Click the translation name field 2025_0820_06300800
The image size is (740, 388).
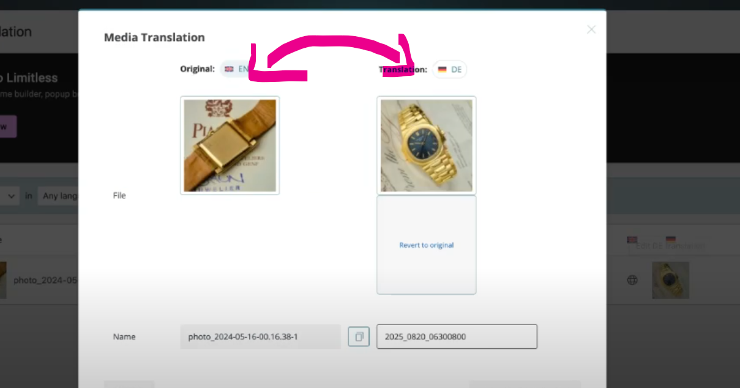coord(457,337)
